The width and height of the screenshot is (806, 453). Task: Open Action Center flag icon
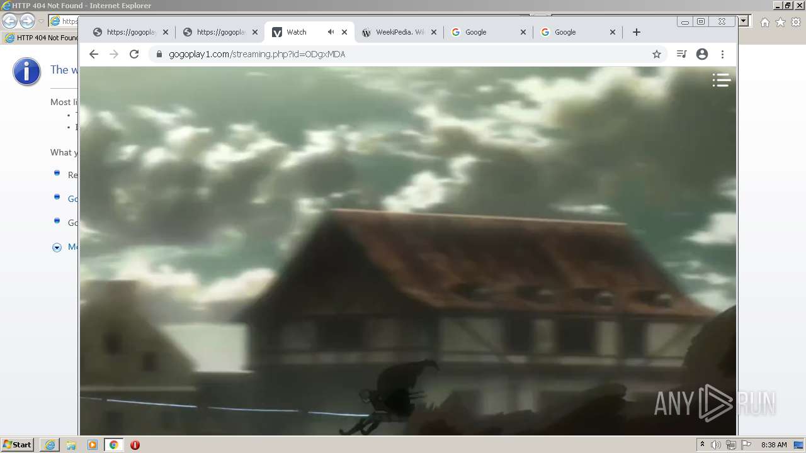click(746, 445)
